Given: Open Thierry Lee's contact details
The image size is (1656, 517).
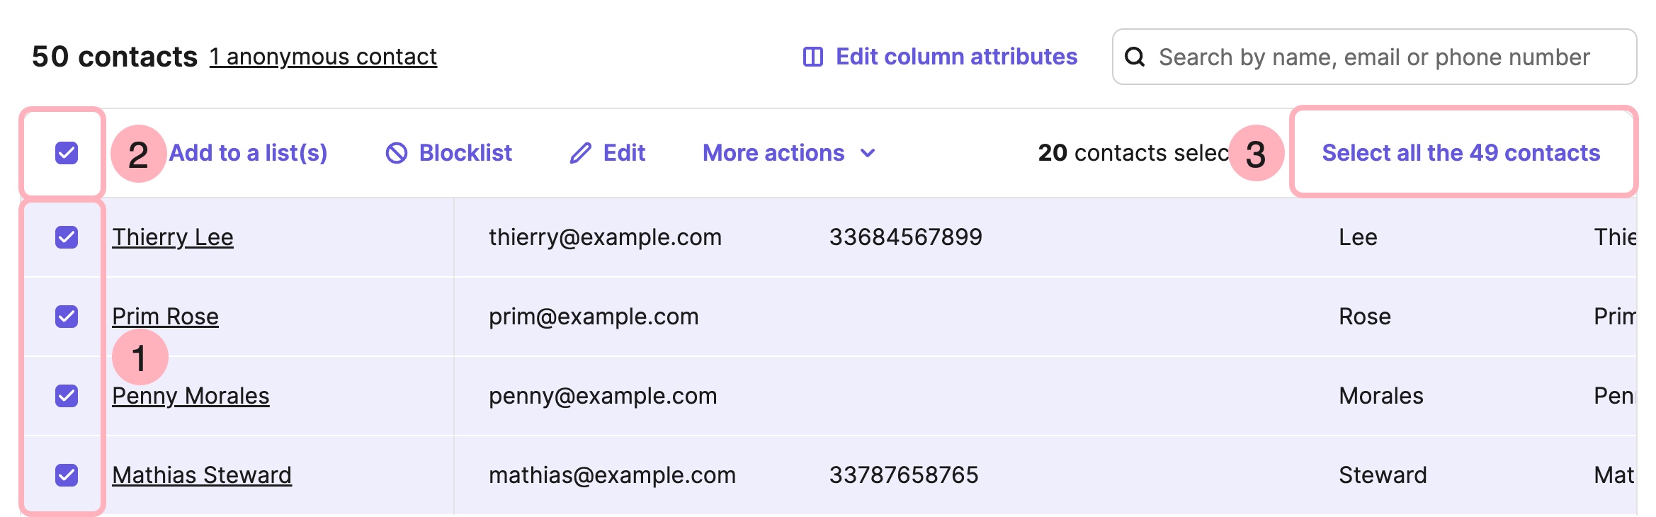Looking at the screenshot, I should coord(173,237).
